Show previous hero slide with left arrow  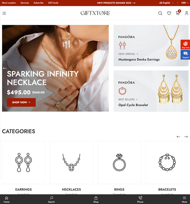(4, 68)
